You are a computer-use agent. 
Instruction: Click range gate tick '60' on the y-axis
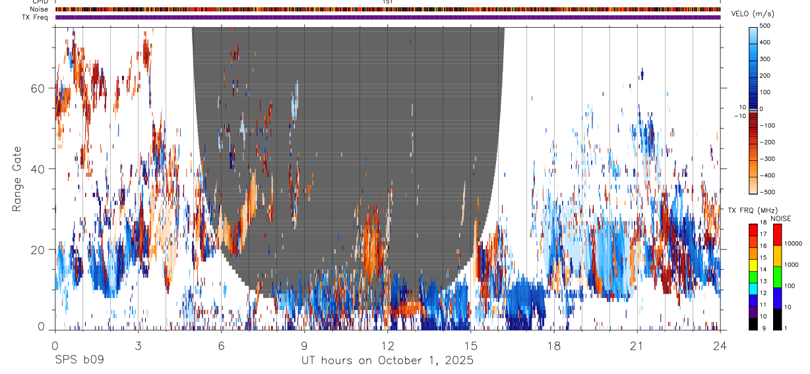tap(38, 88)
